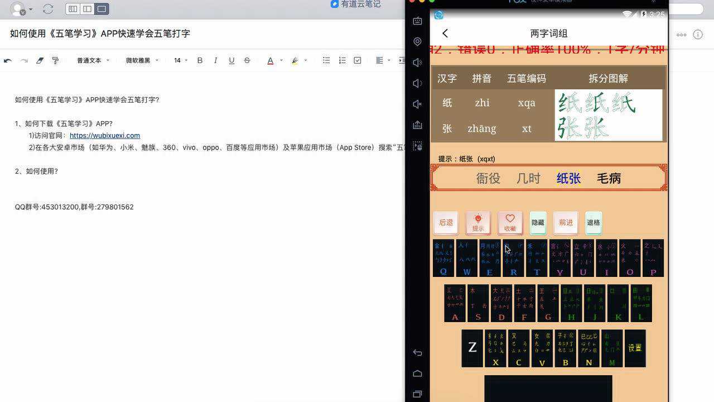
Task: Tap the X key on the Wubi keyboard
Action: pos(495,348)
